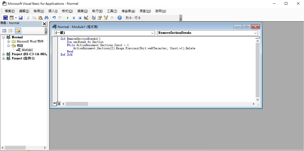The height and width of the screenshot is (151, 304).
Task: Open the 格式 (Format) menu
Action: click(67, 11)
